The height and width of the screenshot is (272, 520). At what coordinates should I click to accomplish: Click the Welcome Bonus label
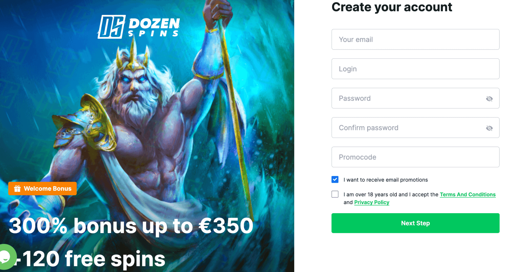pos(48,189)
